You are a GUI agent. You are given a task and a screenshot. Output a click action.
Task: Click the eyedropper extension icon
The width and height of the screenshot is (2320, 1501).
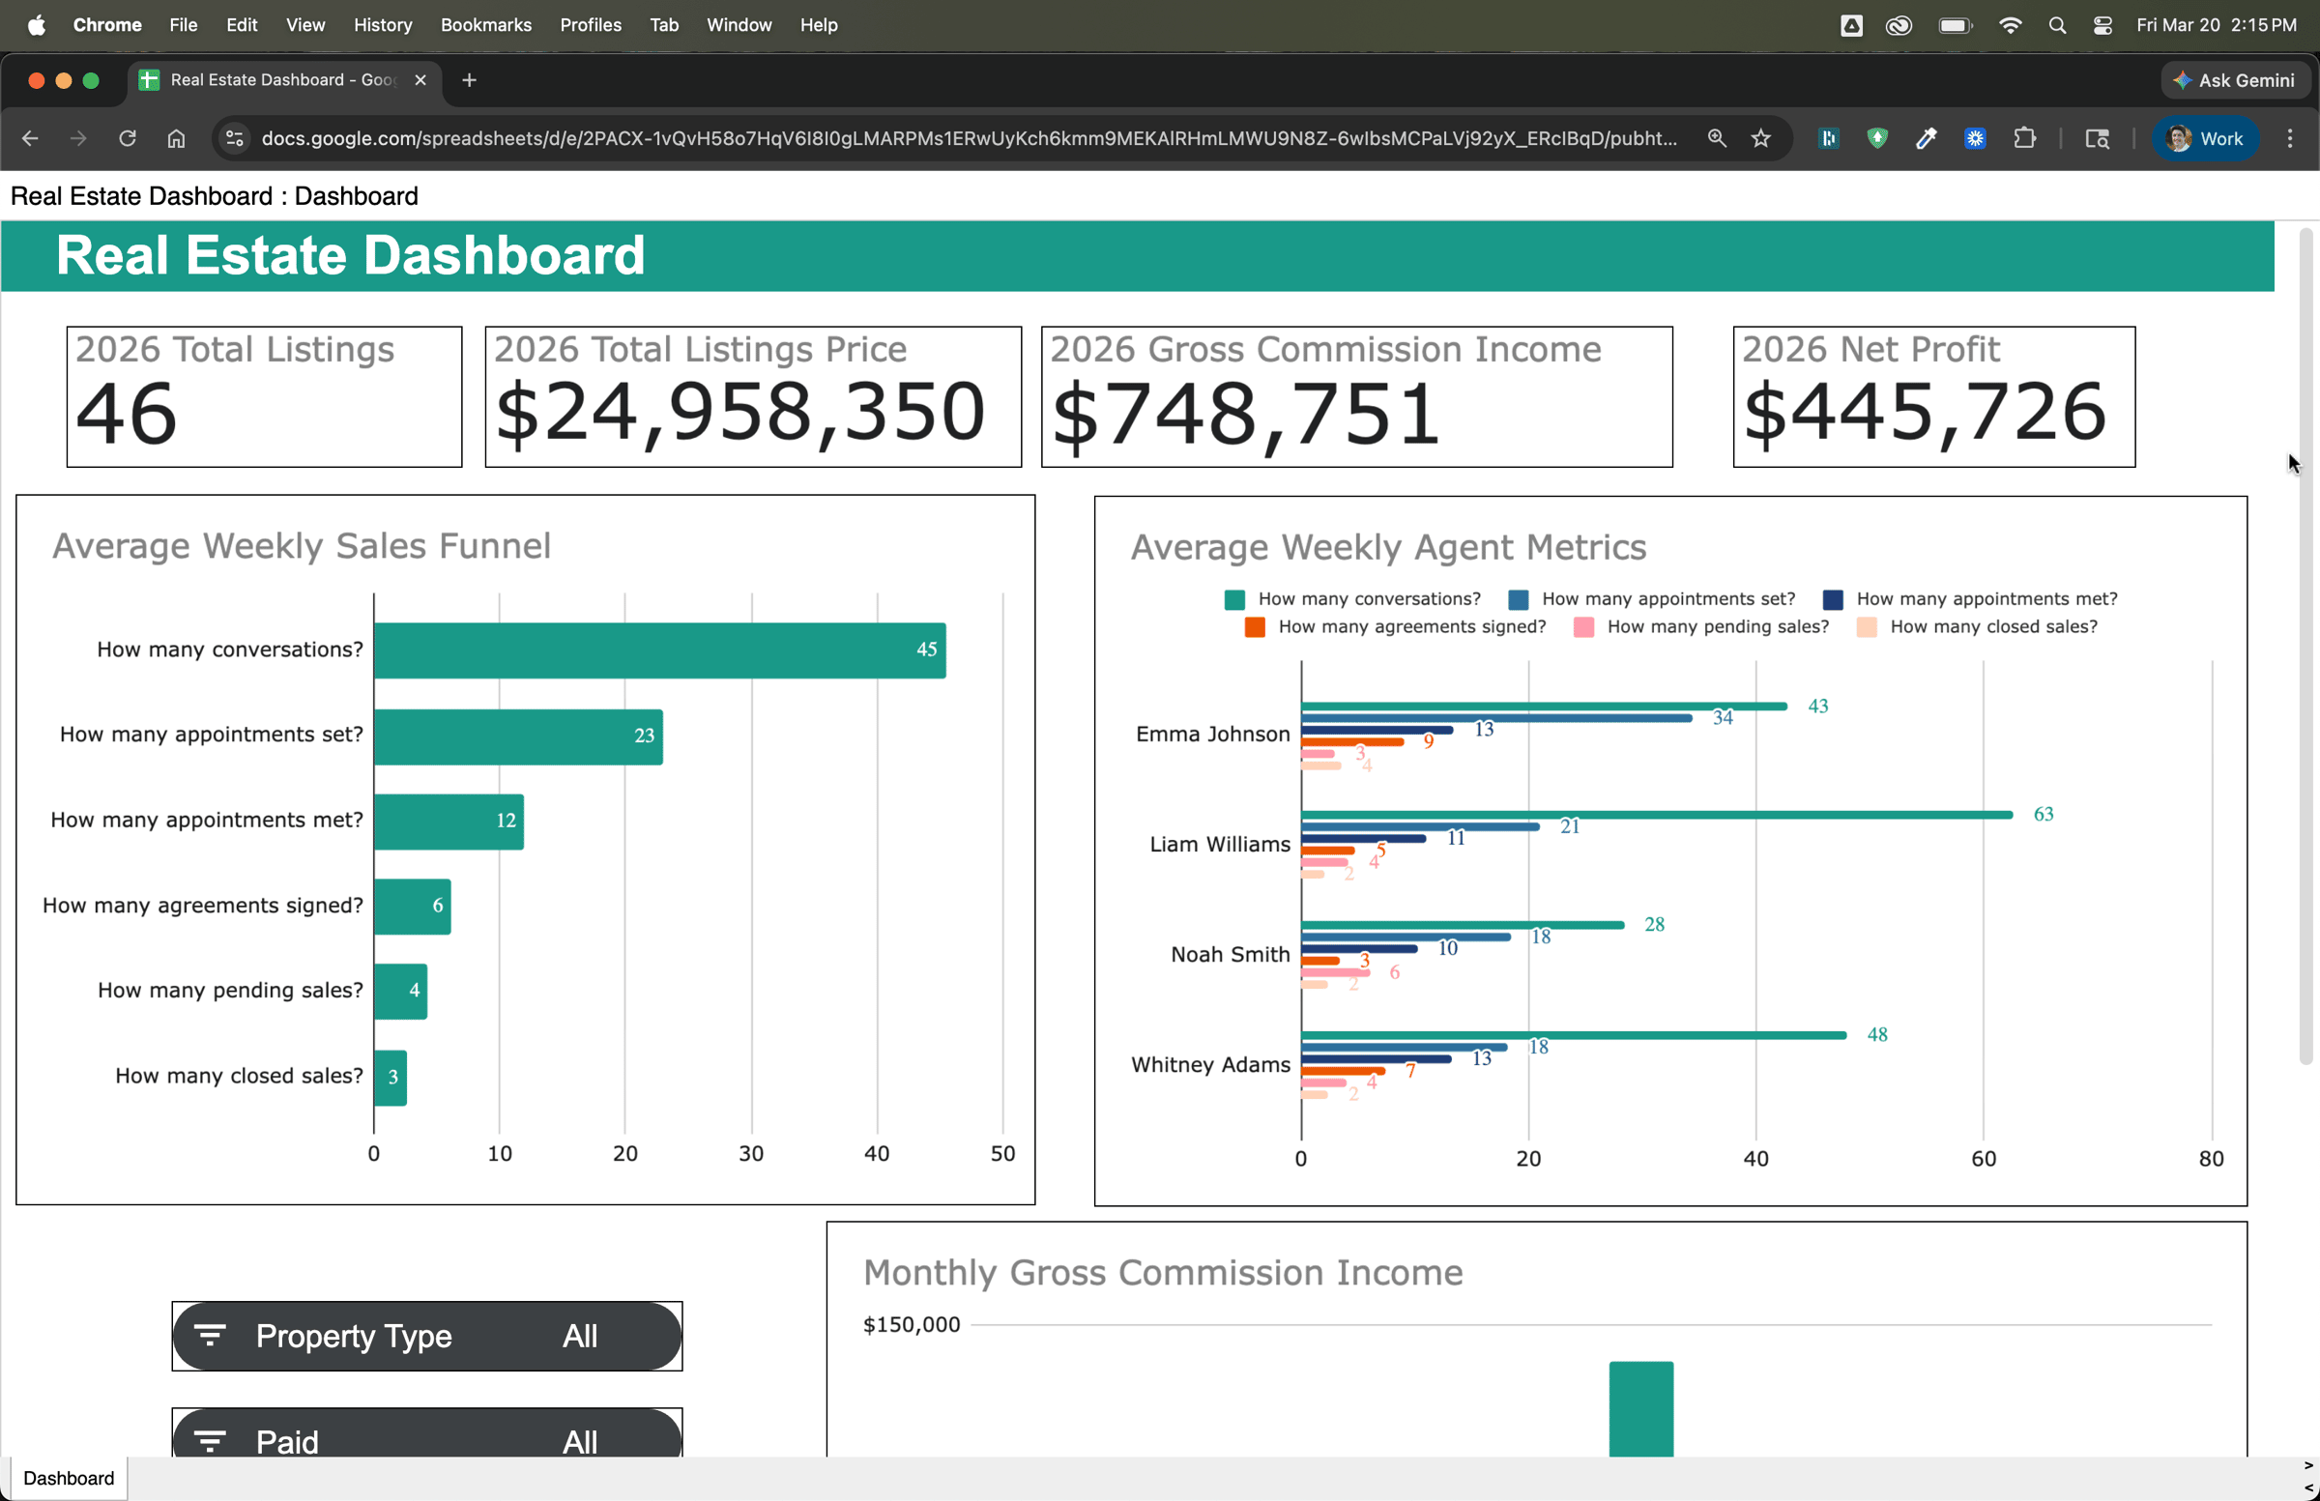(x=1927, y=138)
